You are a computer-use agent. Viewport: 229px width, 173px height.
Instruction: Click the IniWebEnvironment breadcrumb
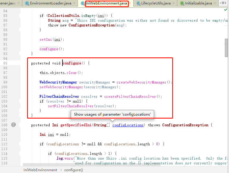click(x=40, y=170)
